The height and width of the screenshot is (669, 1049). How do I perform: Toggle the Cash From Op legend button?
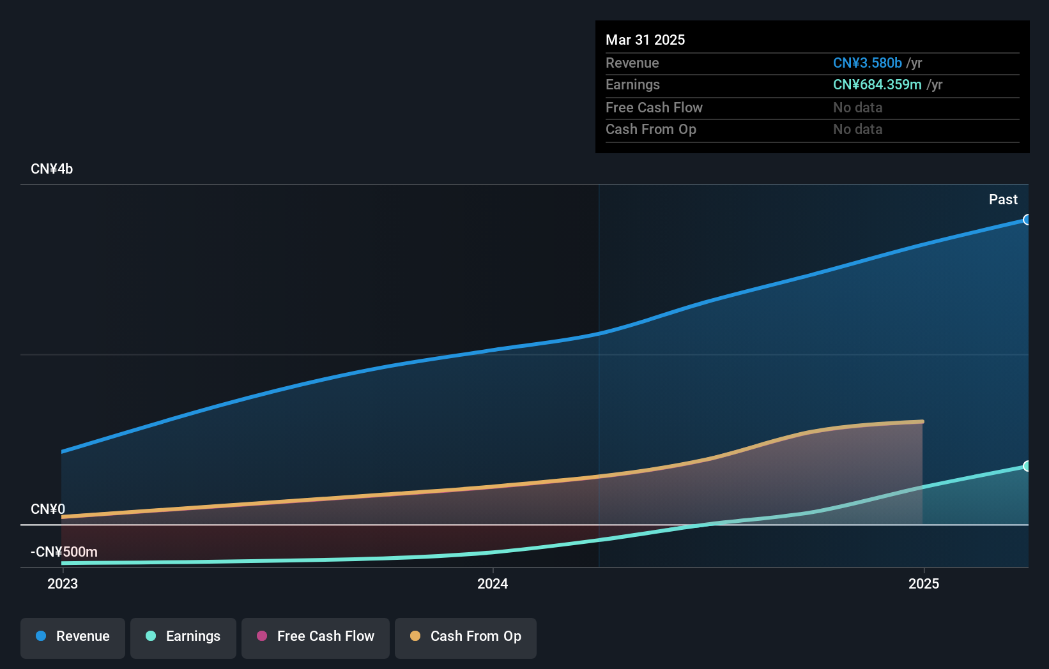point(466,638)
